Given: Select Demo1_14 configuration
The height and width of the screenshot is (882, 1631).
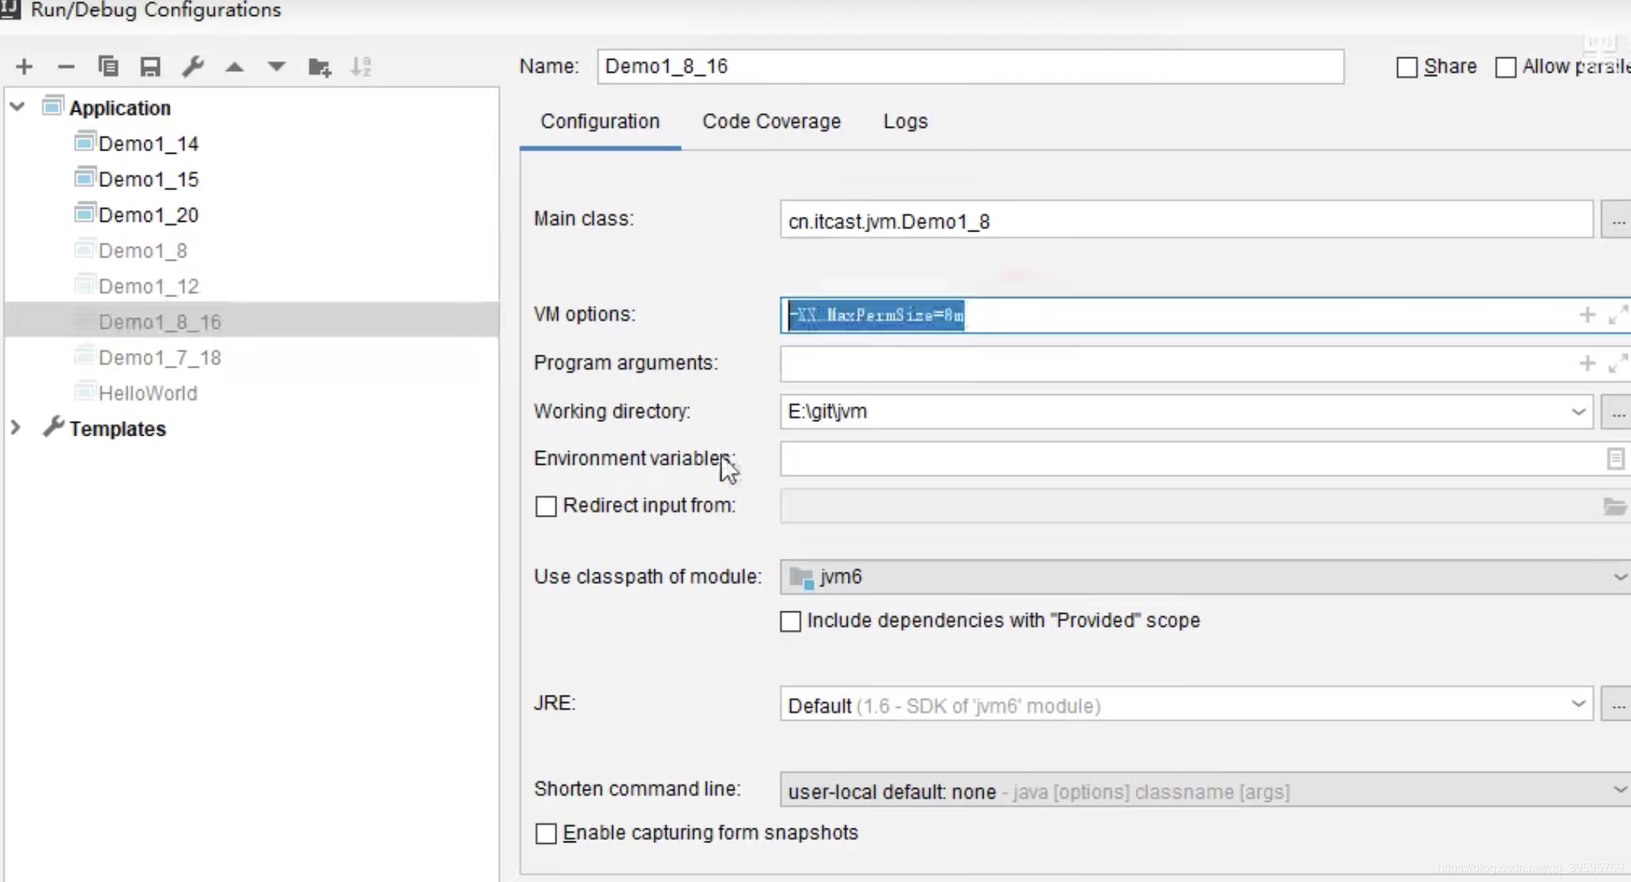Looking at the screenshot, I should point(149,142).
